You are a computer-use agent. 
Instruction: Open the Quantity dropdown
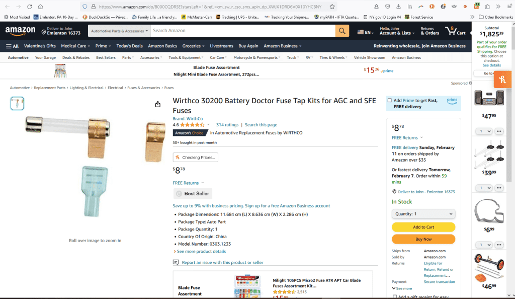pos(423,213)
